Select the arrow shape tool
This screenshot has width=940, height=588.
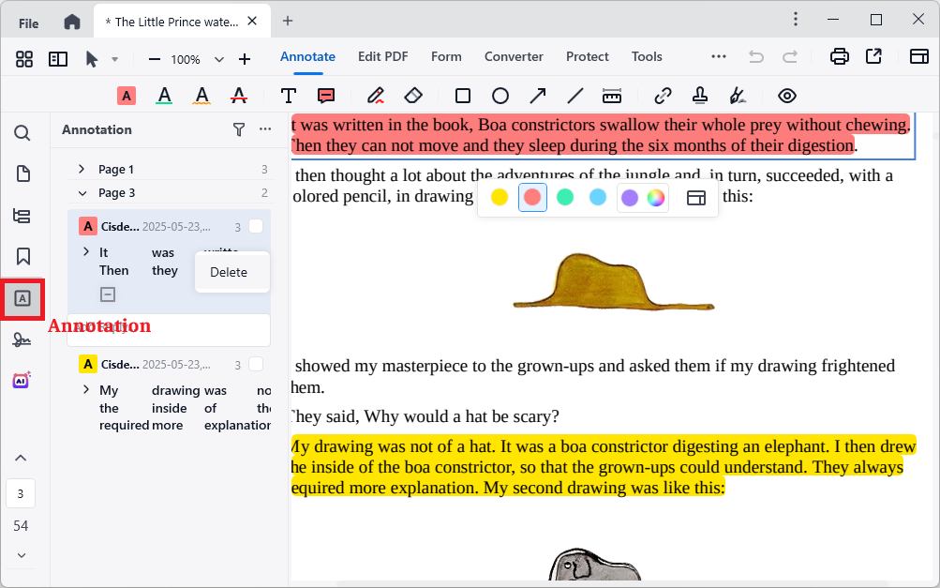[537, 95]
